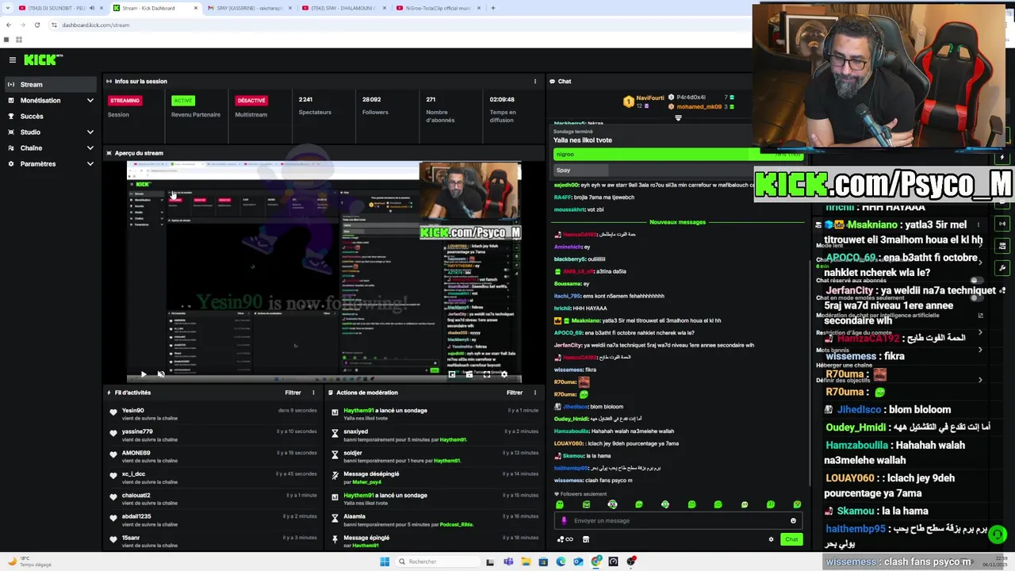Insert the first green quick emote
This screenshot has height=571, width=1015.
point(560,504)
